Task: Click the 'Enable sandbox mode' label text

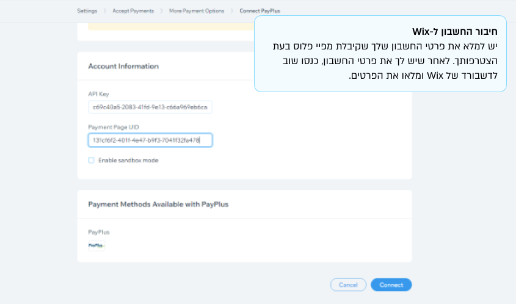Action: click(128, 160)
